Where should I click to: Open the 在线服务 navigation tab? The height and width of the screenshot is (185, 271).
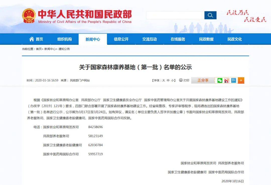click(x=178, y=39)
